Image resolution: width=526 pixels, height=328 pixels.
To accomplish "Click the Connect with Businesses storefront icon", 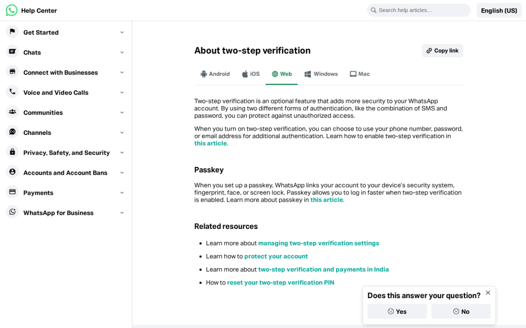I will click(13, 71).
